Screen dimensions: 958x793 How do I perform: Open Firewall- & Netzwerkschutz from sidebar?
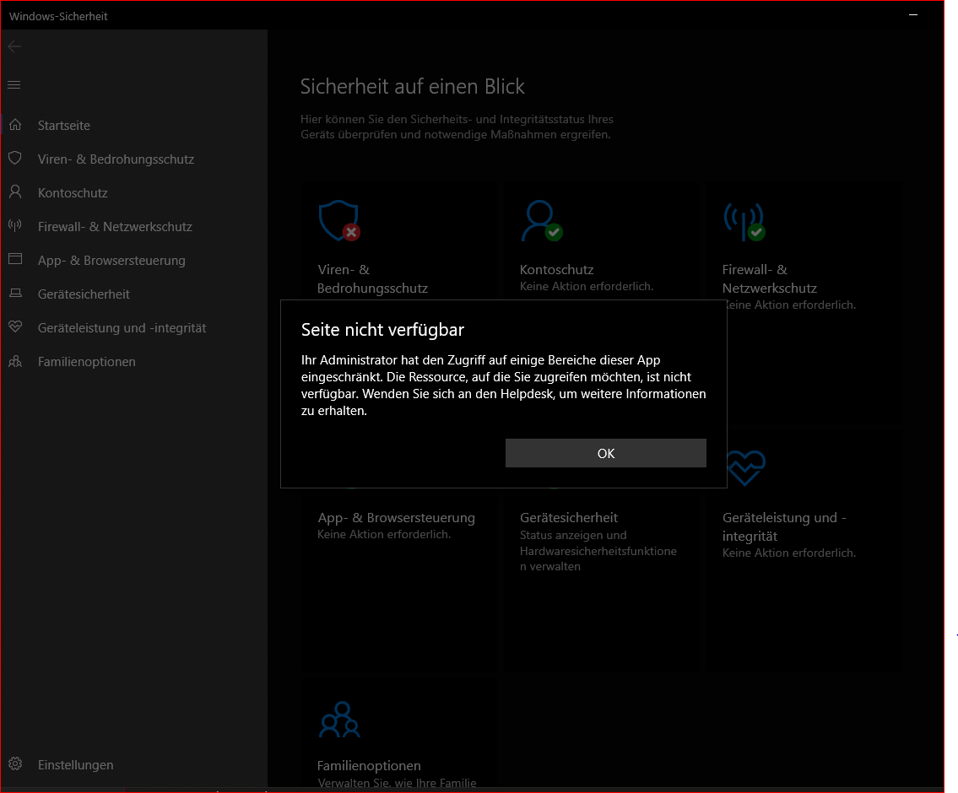(115, 226)
